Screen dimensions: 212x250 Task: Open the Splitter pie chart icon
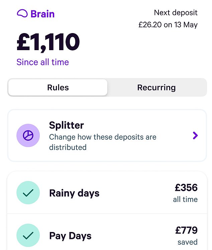click(x=28, y=135)
